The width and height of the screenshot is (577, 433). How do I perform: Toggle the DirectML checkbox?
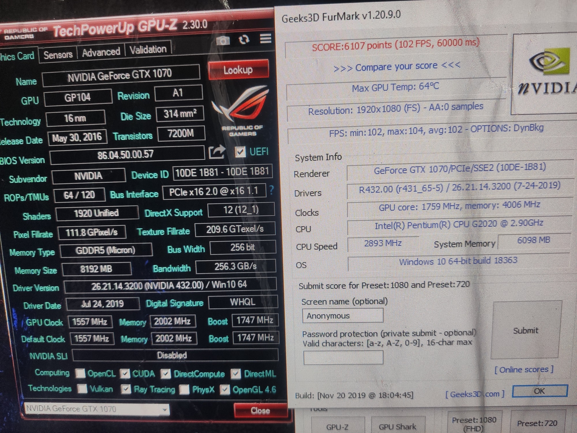point(236,374)
